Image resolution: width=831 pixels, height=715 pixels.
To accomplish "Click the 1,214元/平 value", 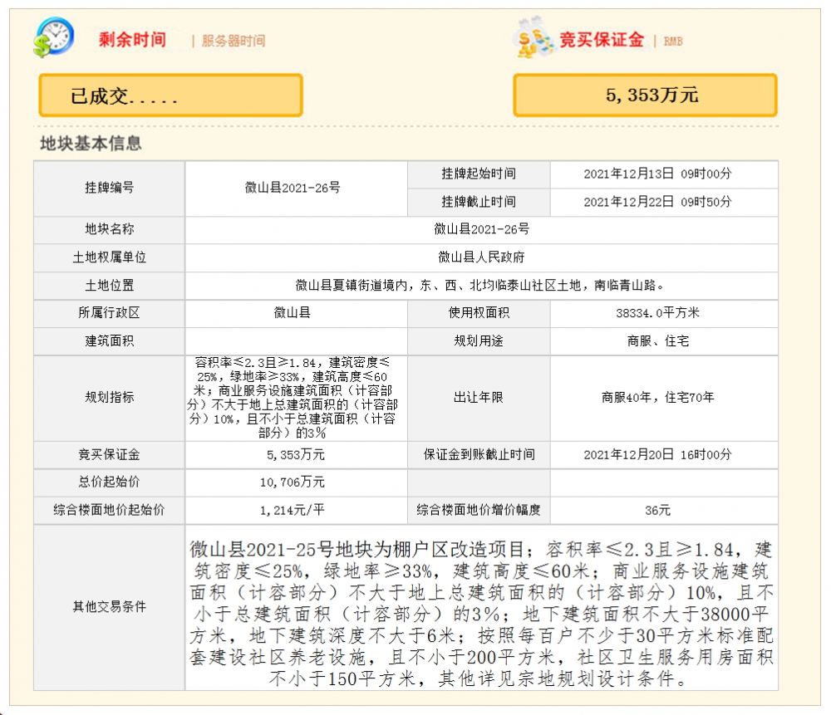I will (293, 510).
